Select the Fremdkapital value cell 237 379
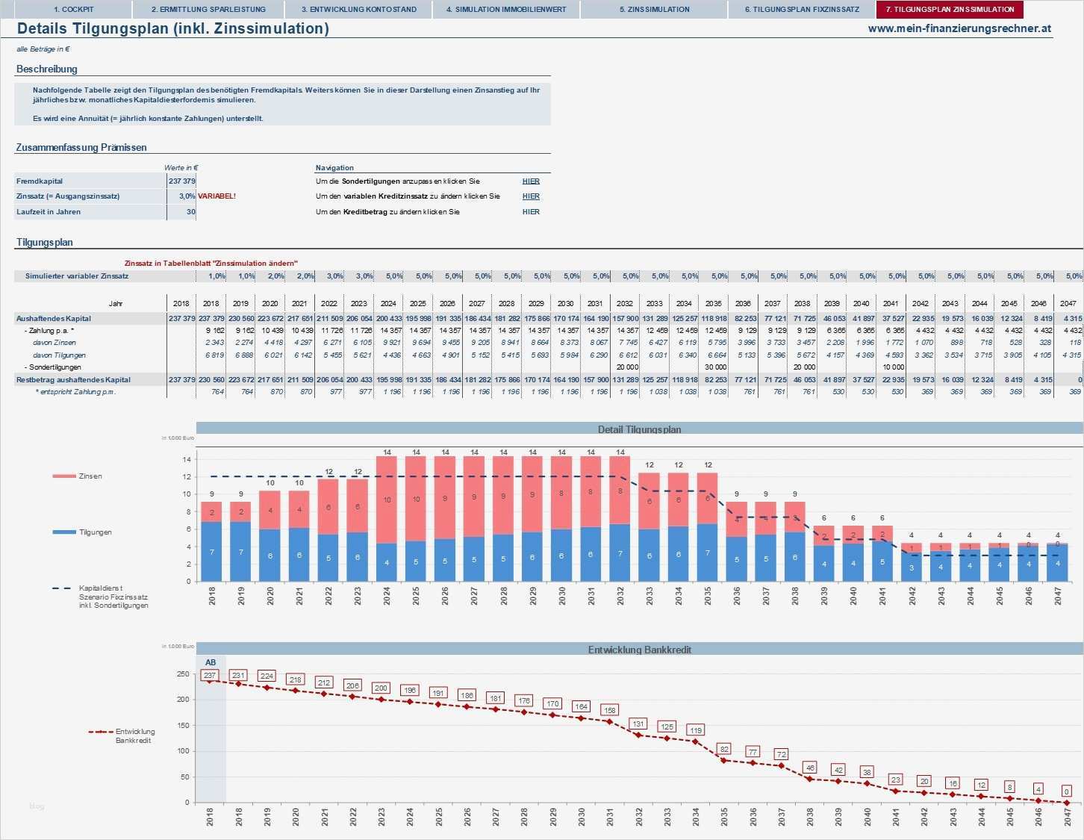This screenshot has height=840, width=1084. click(183, 181)
